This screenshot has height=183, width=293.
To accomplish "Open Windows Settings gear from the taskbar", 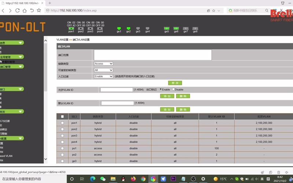I will click(x=203, y=179).
